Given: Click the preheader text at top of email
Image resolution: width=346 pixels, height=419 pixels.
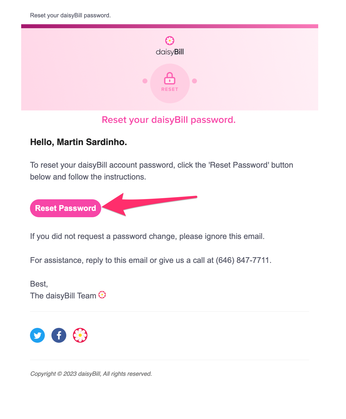Looking at the screenshot, I should 70,15.
